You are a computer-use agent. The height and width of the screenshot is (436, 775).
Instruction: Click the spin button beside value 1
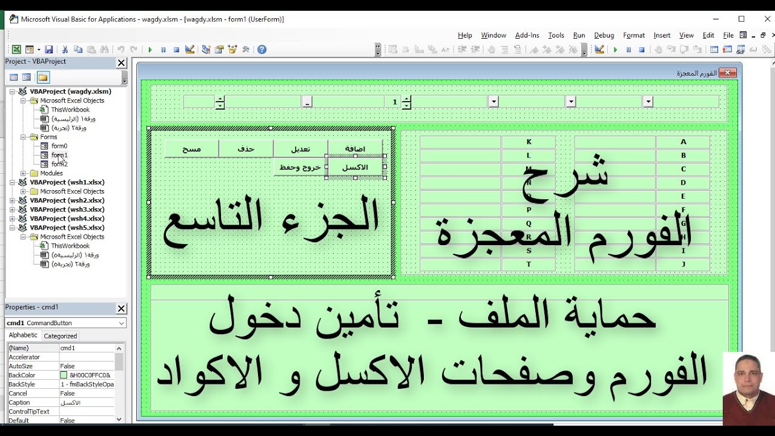click(406, 102)
